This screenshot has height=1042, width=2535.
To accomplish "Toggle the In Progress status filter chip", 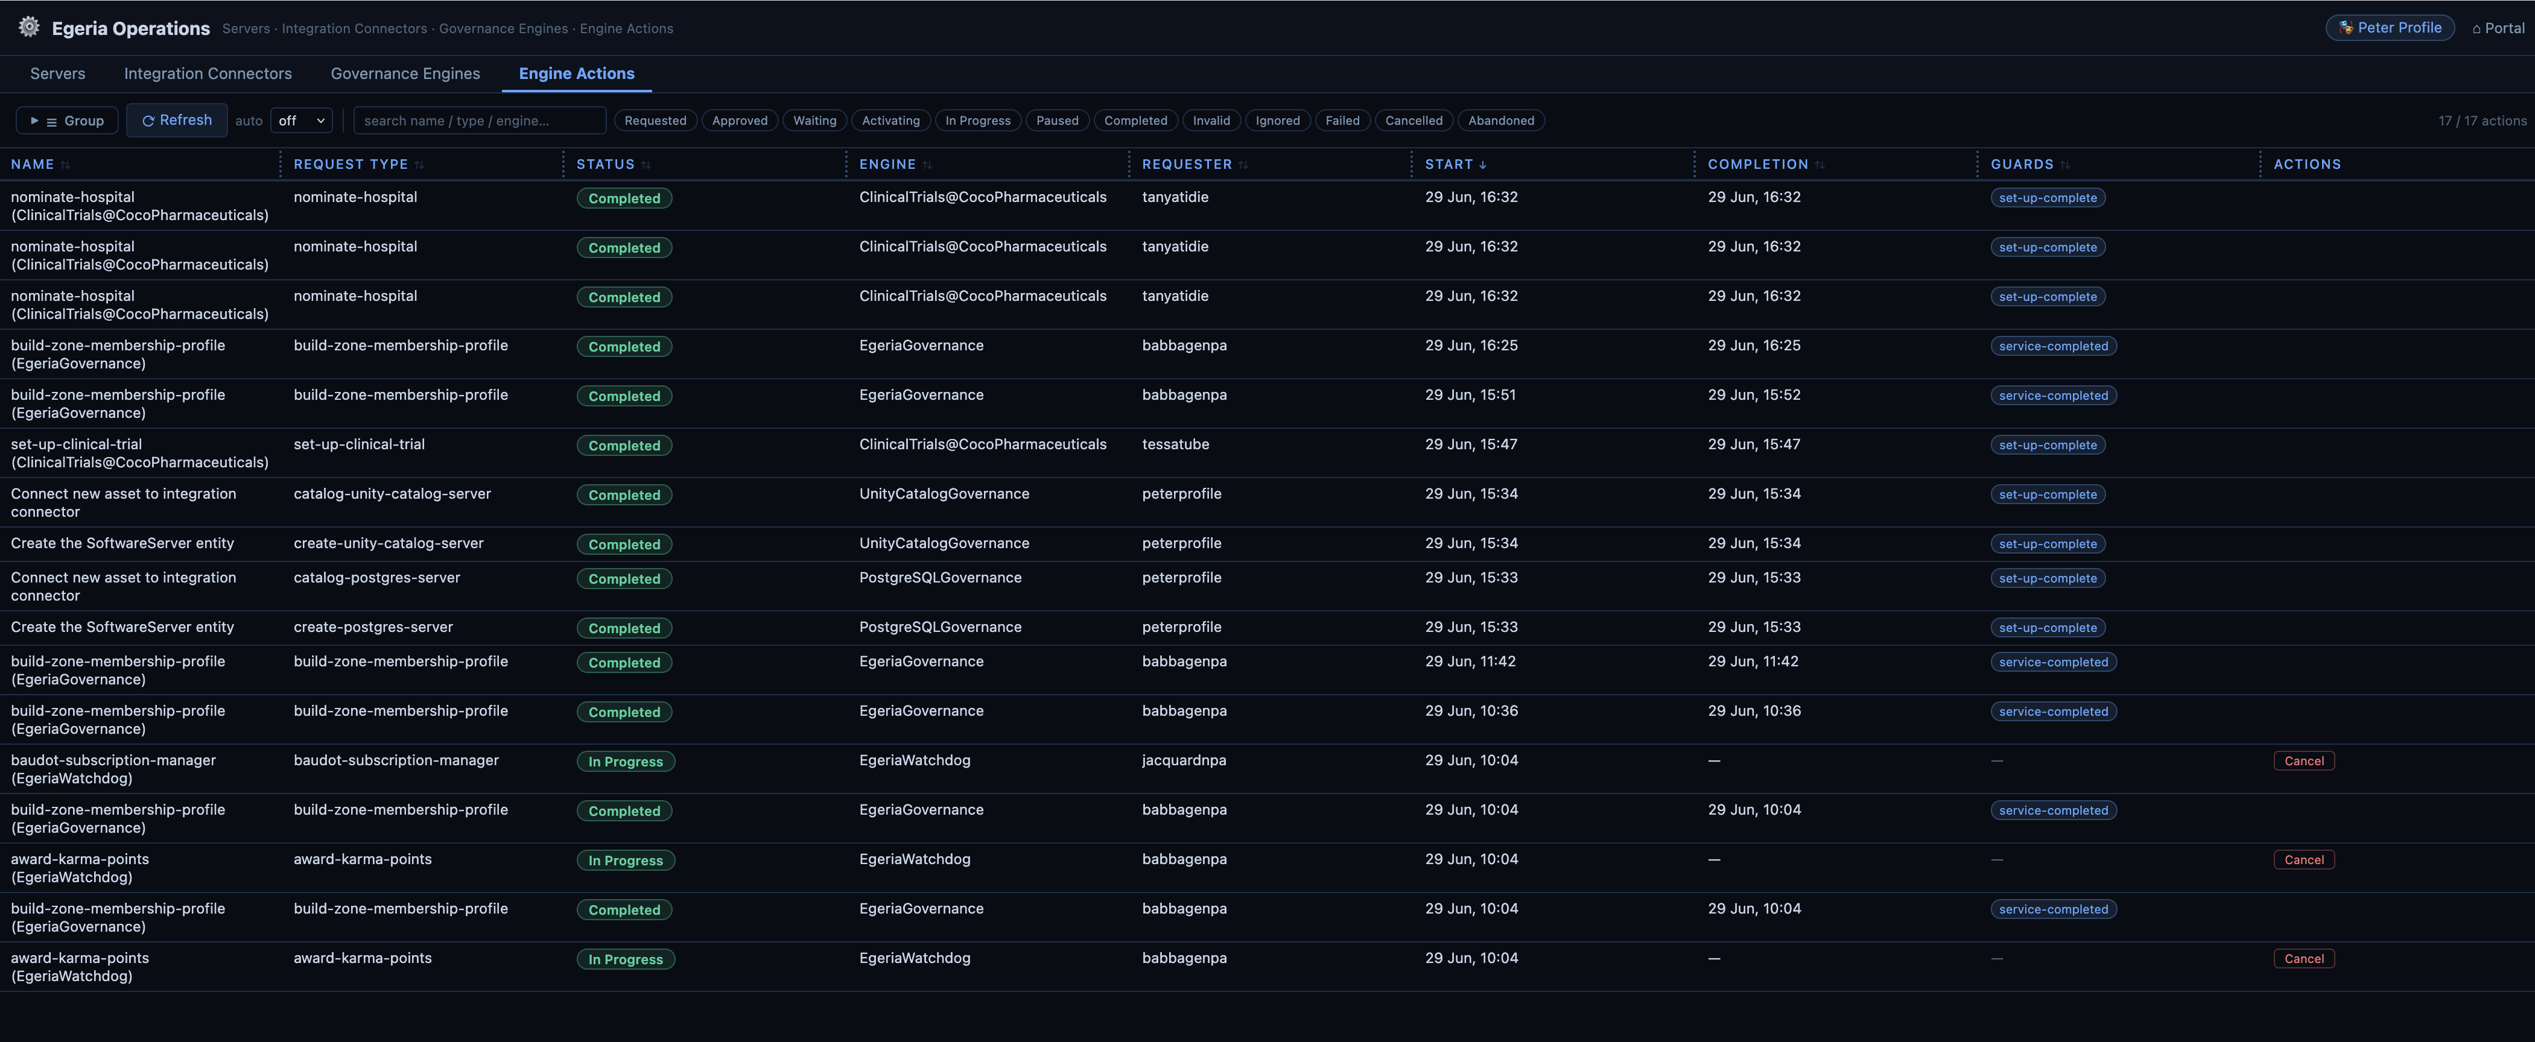I will [x=978, y=121].
